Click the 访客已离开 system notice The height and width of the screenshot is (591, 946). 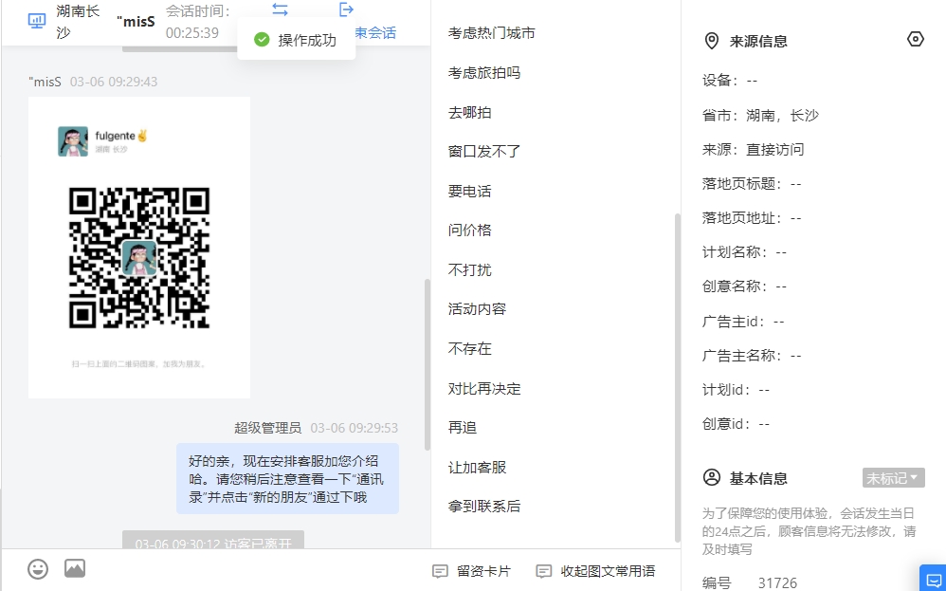point(213,541)
